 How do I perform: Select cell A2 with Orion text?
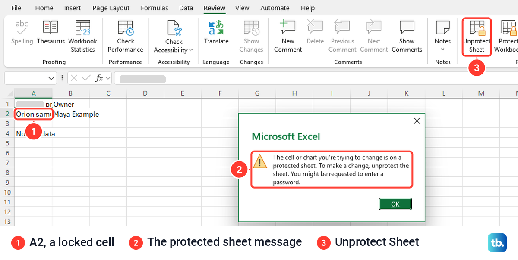point(34,114)
